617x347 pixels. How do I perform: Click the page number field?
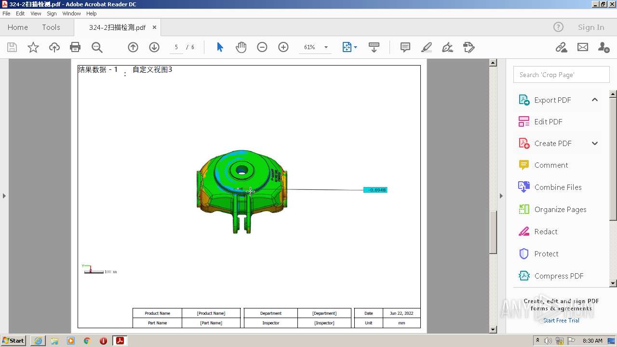pos(176,47)
